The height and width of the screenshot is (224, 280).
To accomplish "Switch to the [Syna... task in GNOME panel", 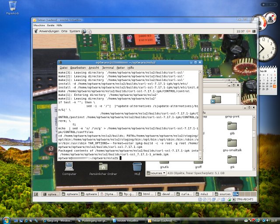I will [x=108, y=194].
